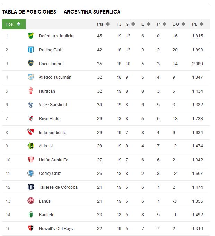Screen dimensions: 215x236
Task: Open the Huracán team link
Action: (x=47, y=91)
